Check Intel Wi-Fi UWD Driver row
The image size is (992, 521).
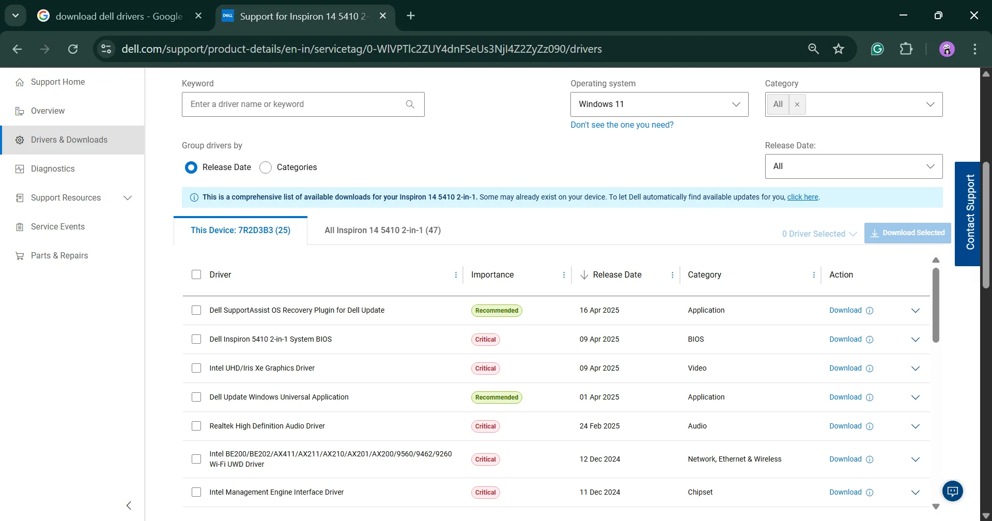196,459
